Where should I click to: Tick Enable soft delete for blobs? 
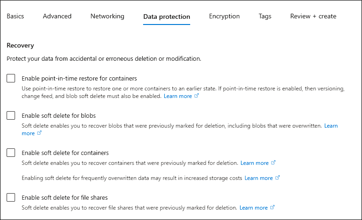coord(11,115)
